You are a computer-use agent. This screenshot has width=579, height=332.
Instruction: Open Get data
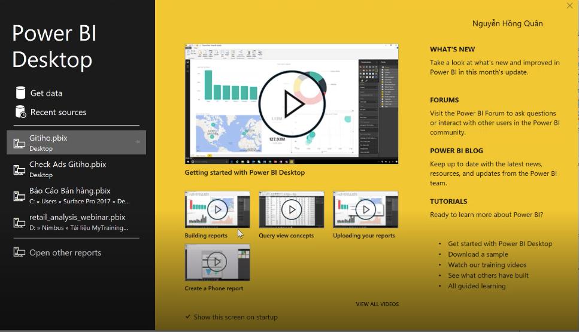click(x=46, y=93)
